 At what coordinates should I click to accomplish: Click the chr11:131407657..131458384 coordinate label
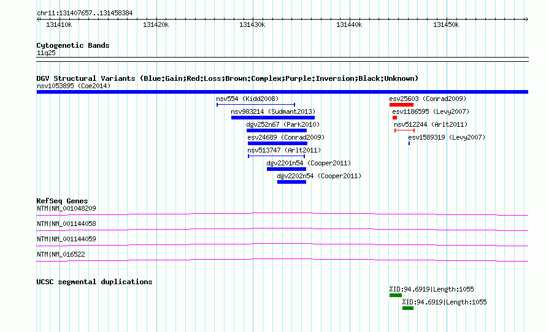(85, 13)
